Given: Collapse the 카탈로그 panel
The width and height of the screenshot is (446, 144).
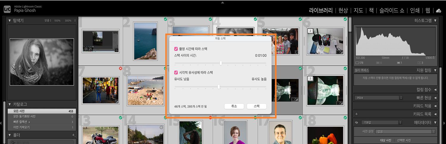Looking at the screenshot, I should 10,105.
